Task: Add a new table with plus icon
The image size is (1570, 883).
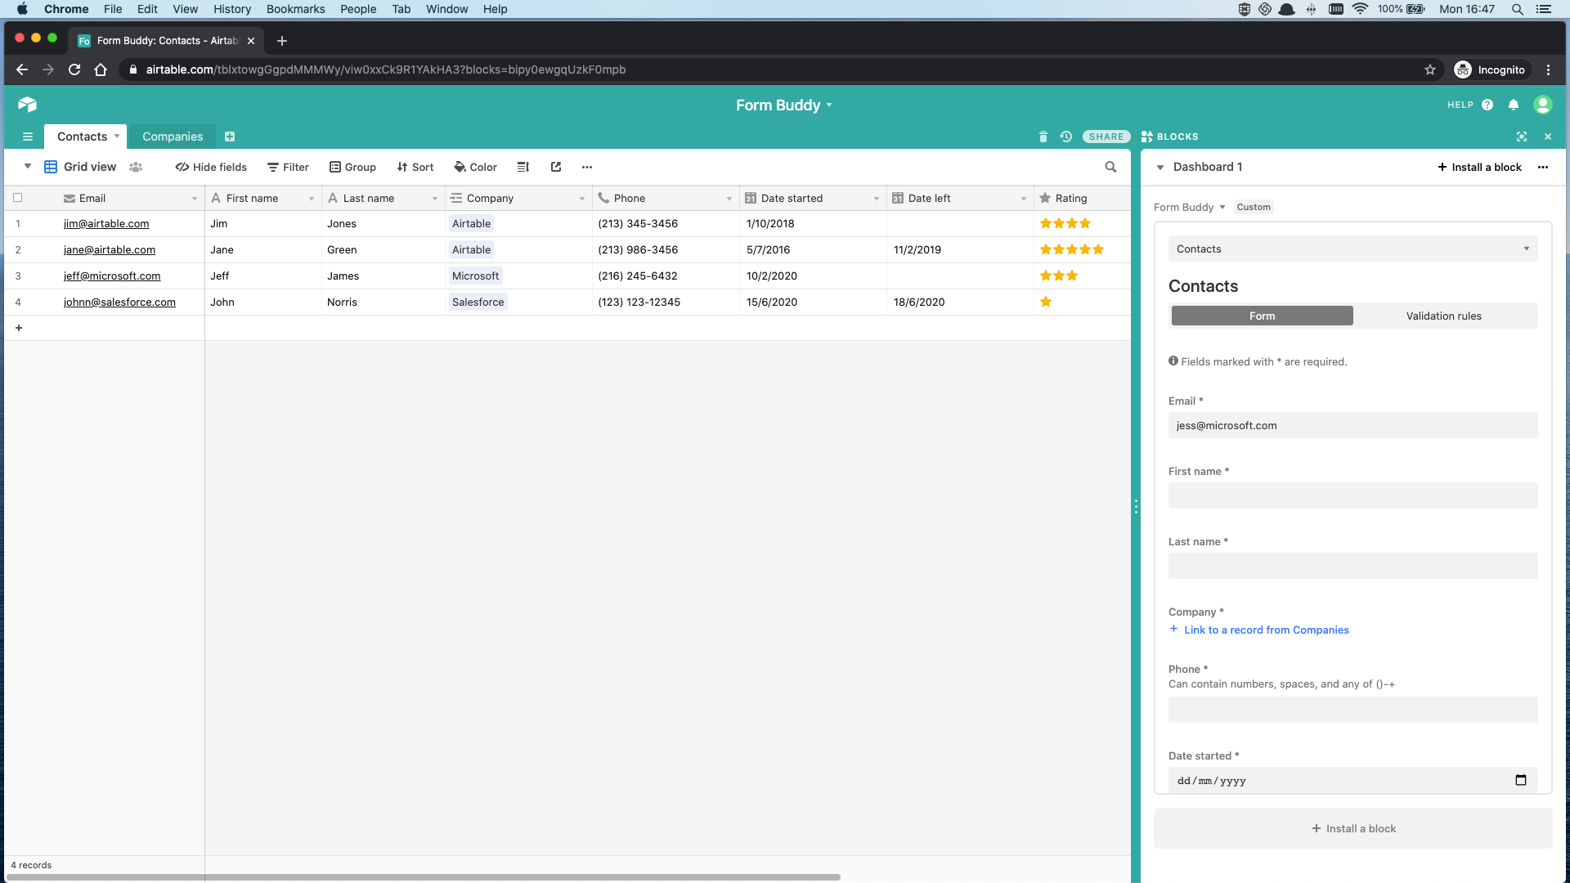Action: [230, 137]
